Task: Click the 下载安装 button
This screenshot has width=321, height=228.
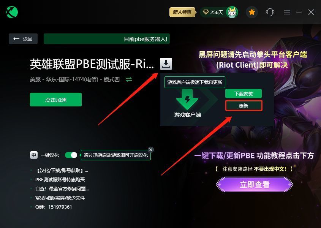Action: [244, 93]
